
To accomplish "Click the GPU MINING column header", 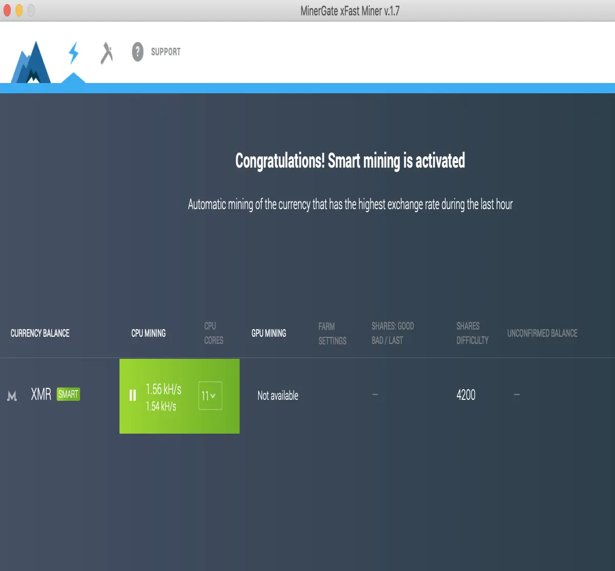I will pyautogui.click(x=269, y=333).
